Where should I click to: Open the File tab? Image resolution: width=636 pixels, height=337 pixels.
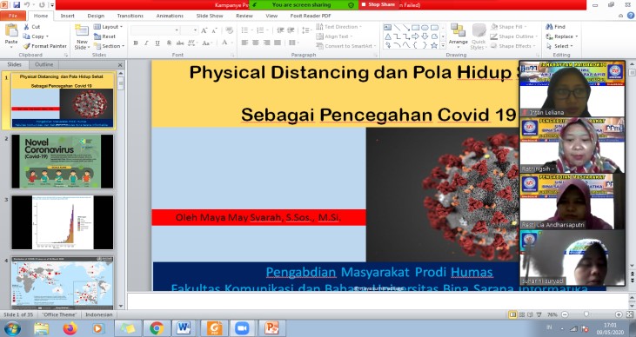click(x=13, y=16)
